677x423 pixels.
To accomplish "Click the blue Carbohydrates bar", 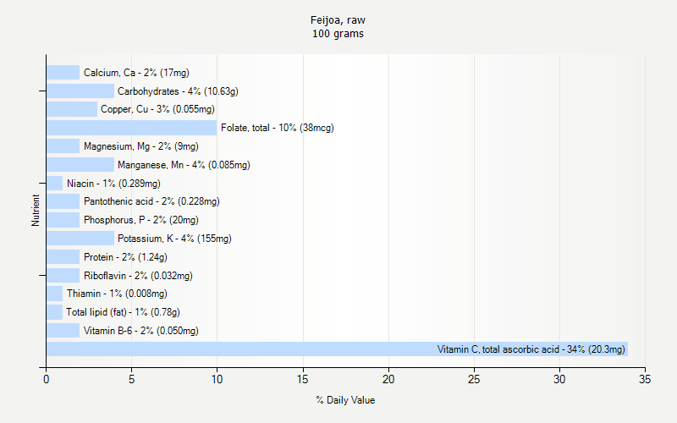I will coord(80,91).
